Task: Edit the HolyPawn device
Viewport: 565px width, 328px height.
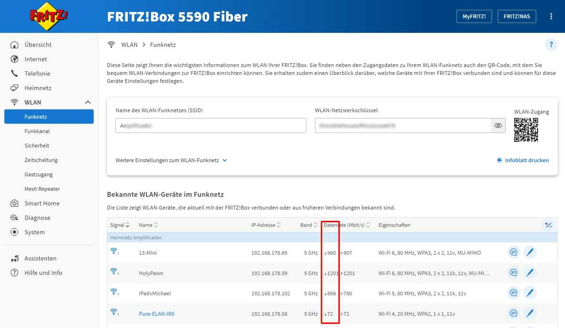Action: point(530,273)
